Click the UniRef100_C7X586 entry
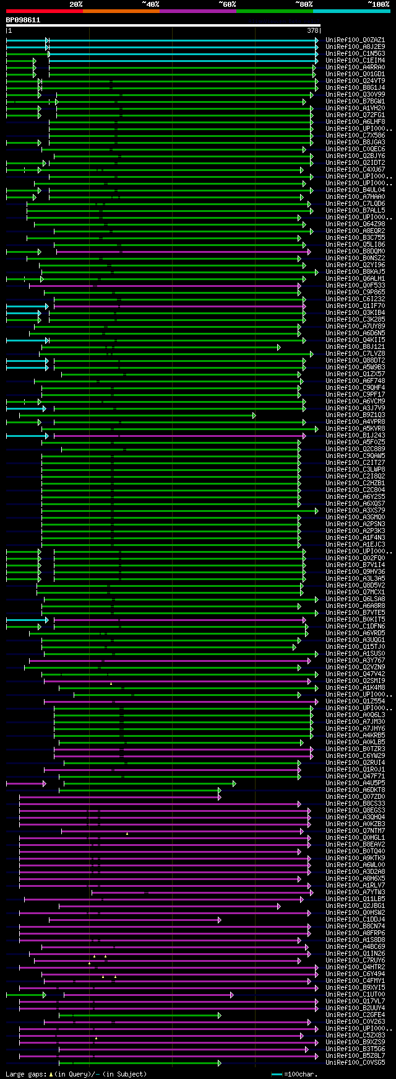 click(x=355, y=135)
